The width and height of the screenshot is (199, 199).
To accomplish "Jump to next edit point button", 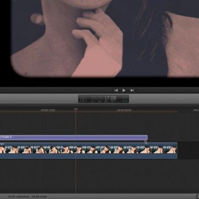I will (x=132, y=90).
